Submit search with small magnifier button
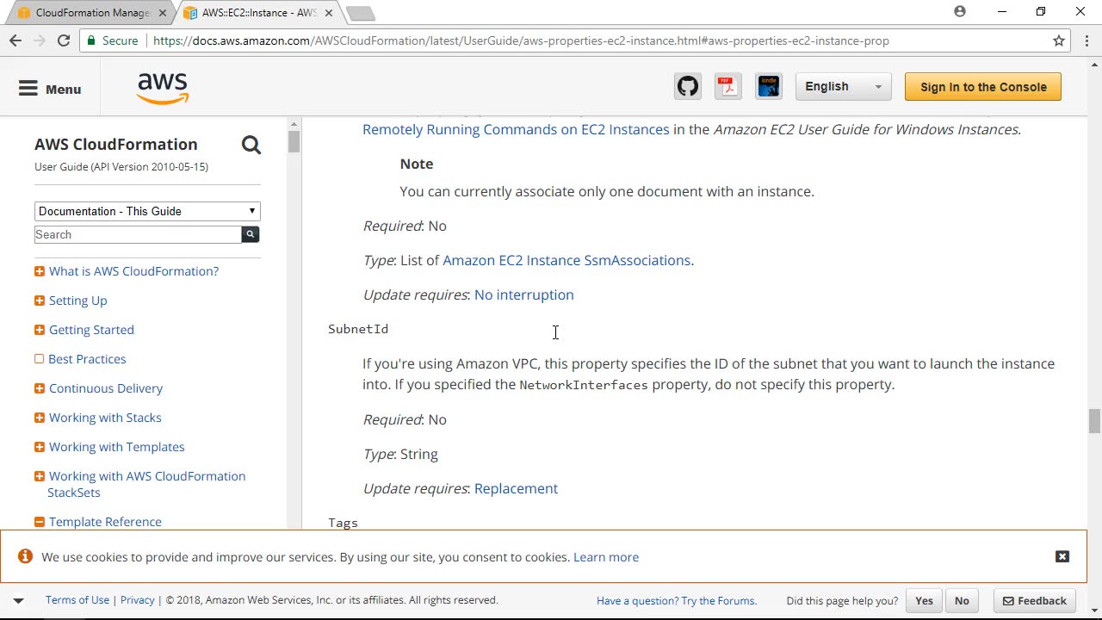 click(x=251, y=234)
